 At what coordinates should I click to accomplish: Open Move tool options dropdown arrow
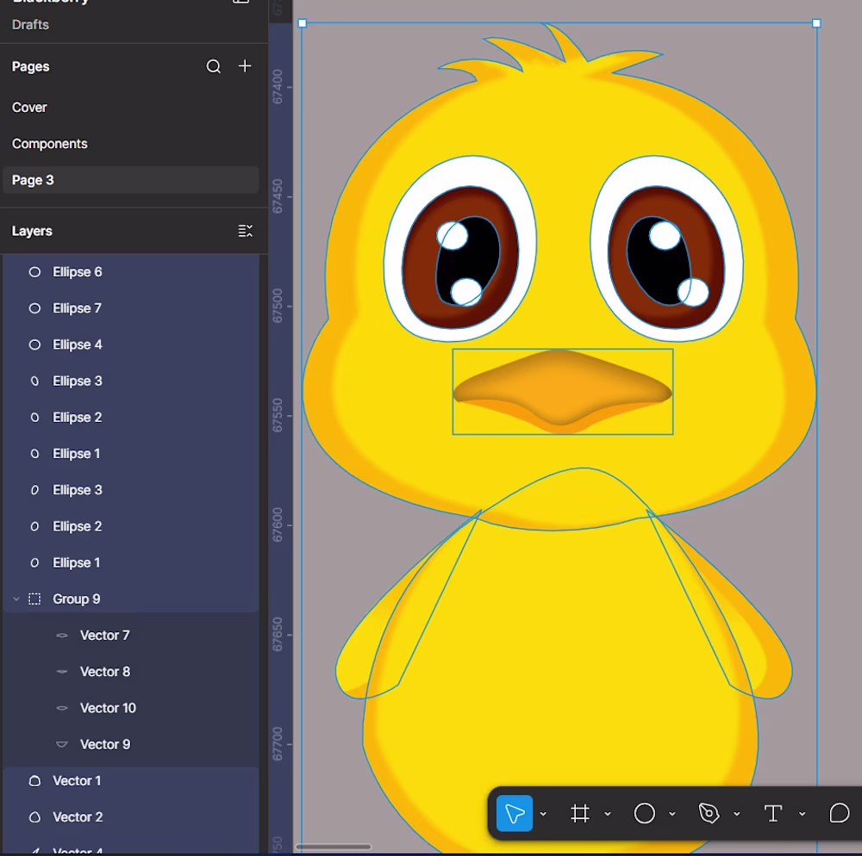543,814
